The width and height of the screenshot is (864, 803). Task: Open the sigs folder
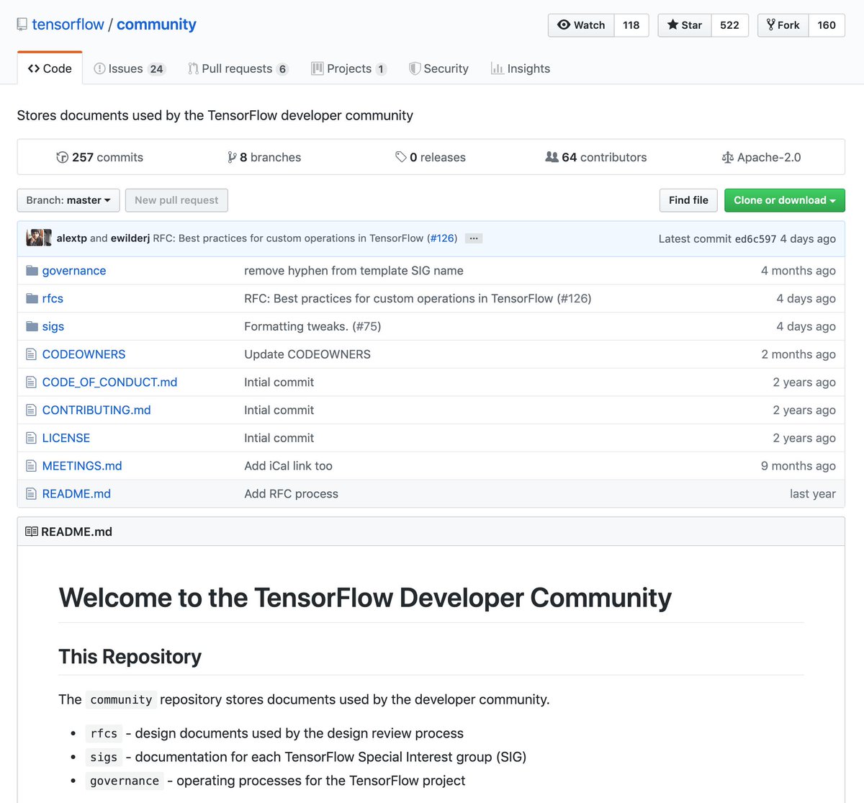click(x=53, y=326)
